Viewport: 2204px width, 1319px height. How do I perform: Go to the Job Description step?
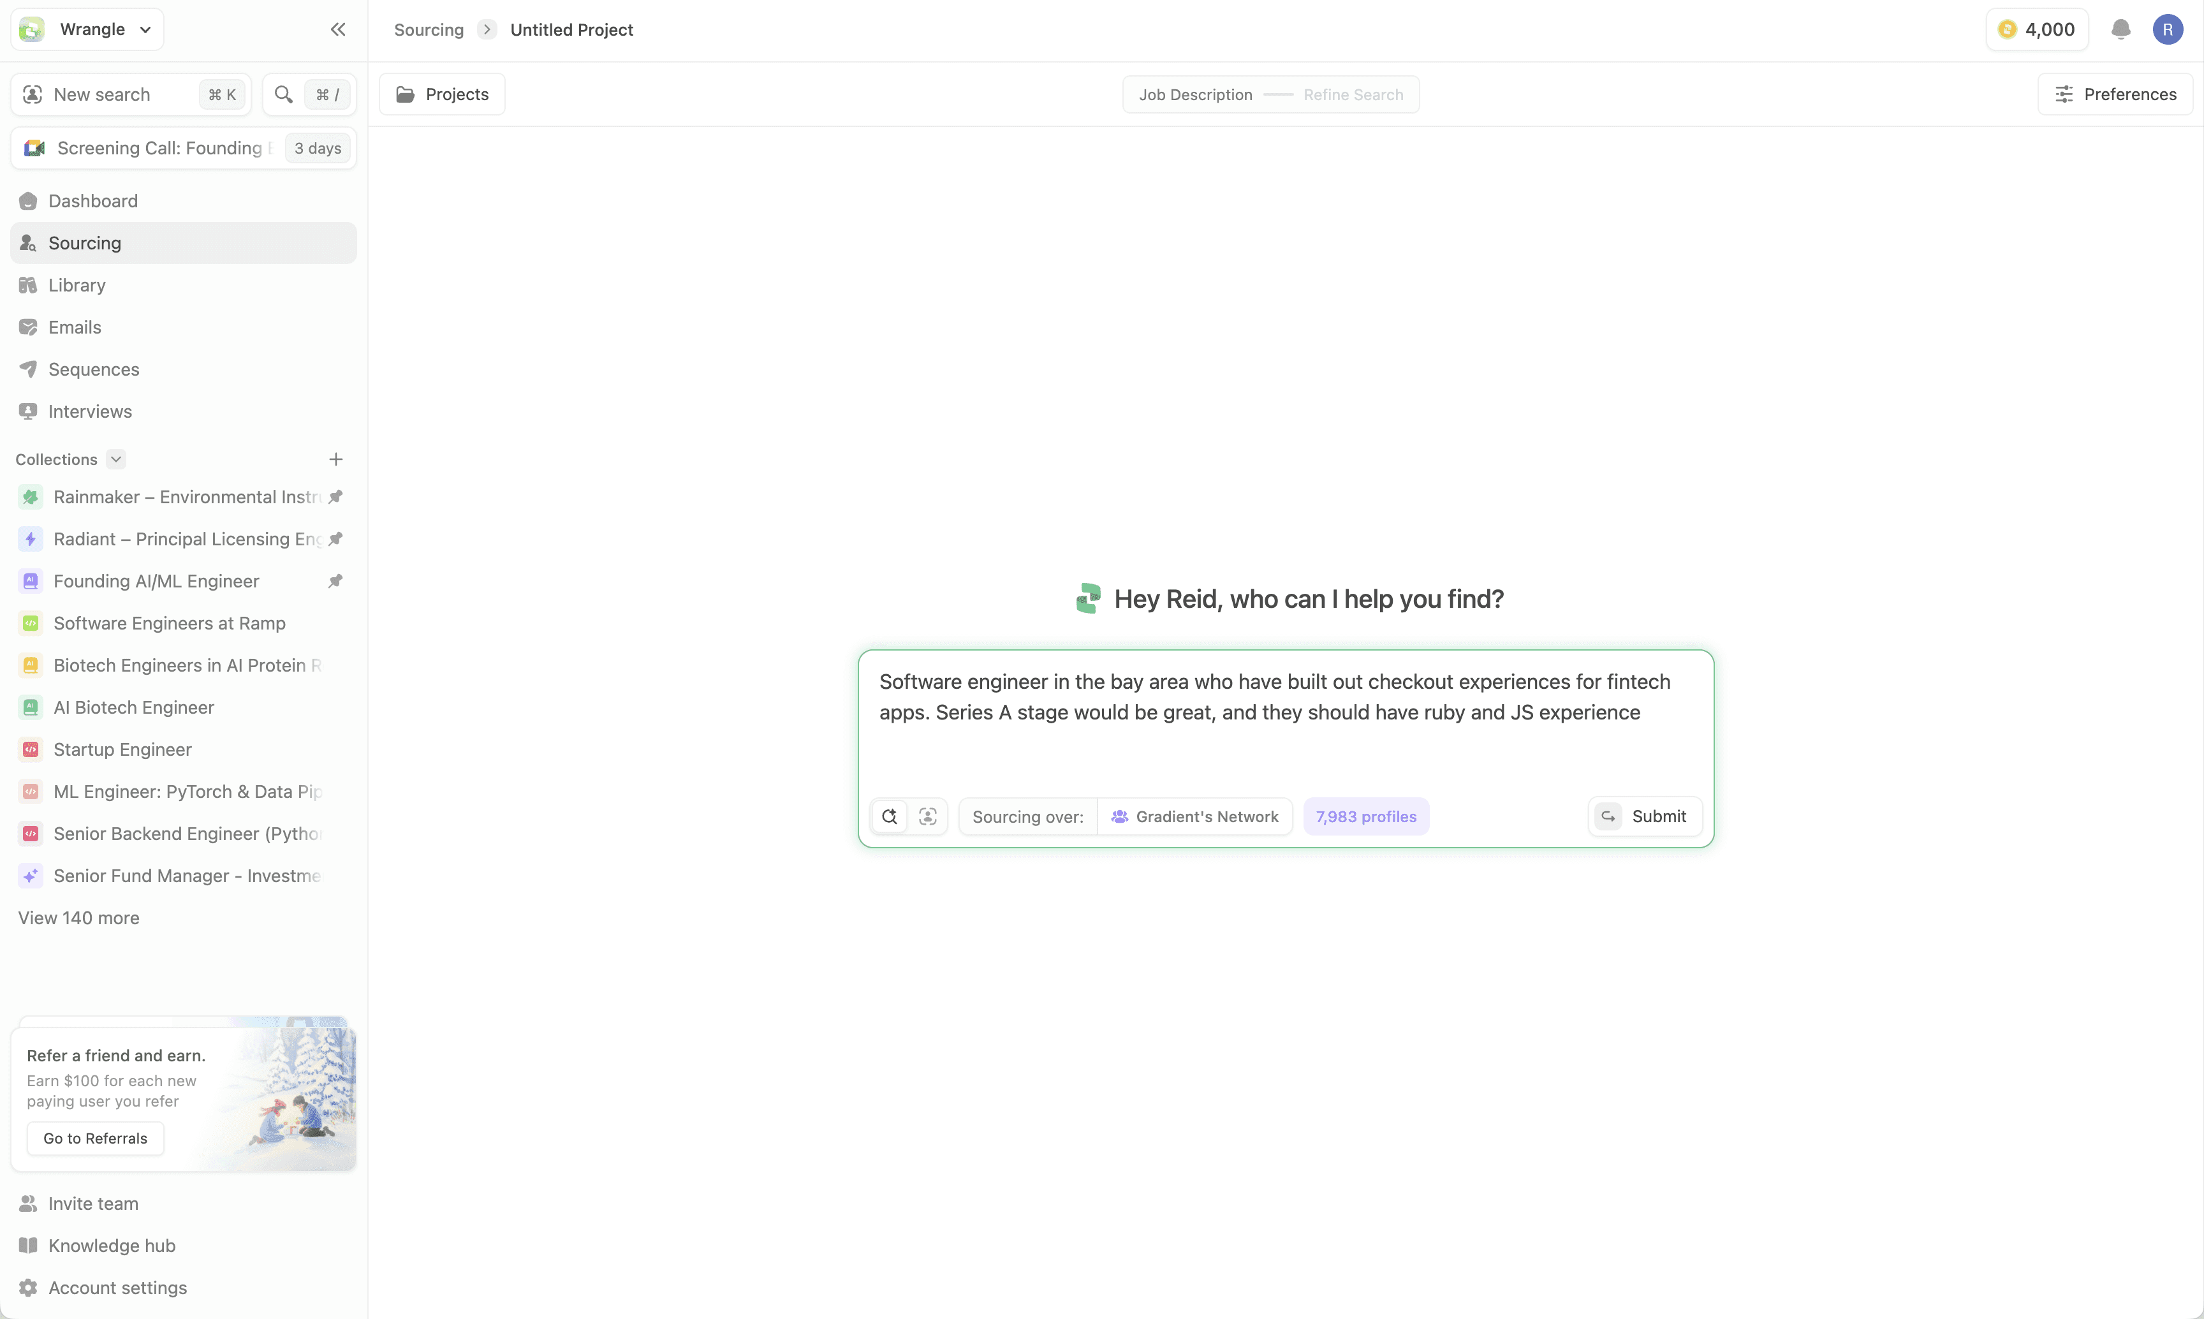(1195, 94)
